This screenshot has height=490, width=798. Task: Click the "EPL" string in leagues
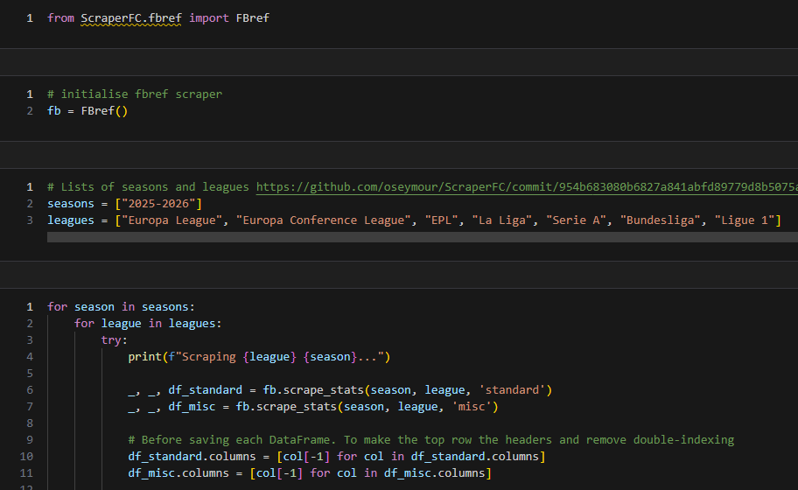click(x=441, y=220)
